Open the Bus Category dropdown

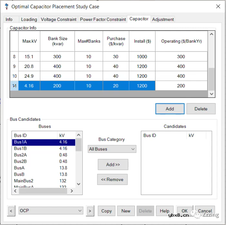[x=112, y=149]
